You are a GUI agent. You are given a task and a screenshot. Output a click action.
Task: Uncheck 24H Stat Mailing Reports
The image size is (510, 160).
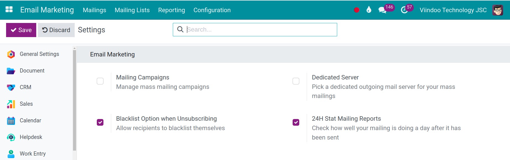[x=296, y=122]
